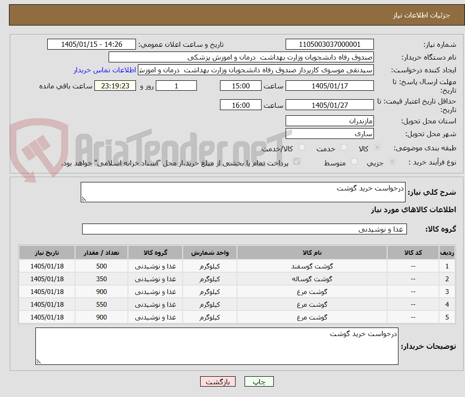465x397 pixels.
Task: Open the buyer contact information link
Action: click(105, 70)
